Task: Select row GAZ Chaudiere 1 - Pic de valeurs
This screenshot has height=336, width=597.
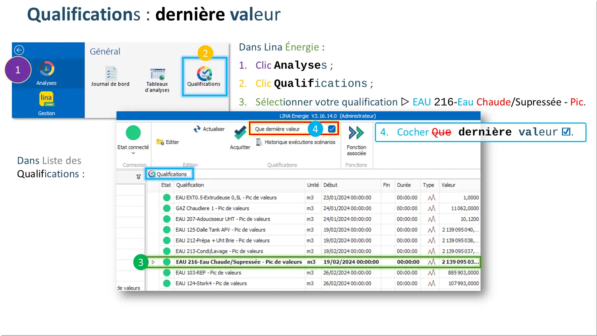Action: click(x=313, y=208)
